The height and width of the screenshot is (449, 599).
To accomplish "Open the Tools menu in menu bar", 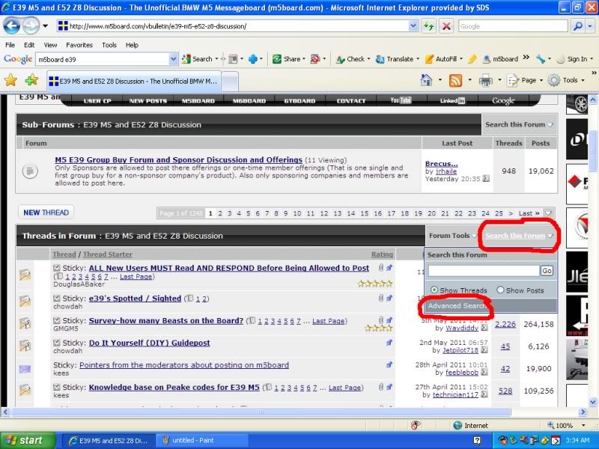I will point(109,45).
